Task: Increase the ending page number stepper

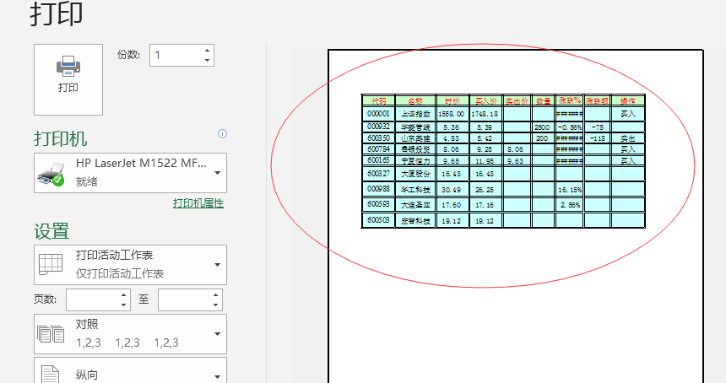Action: pyautogui.click(x=216, y=294)
